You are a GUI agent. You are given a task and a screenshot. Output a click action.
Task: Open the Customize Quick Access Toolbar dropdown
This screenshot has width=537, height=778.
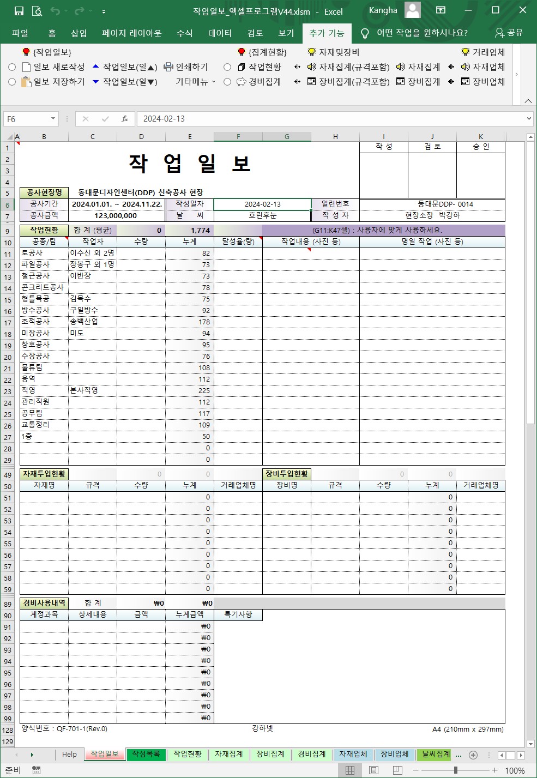click(x=104, y=11)
